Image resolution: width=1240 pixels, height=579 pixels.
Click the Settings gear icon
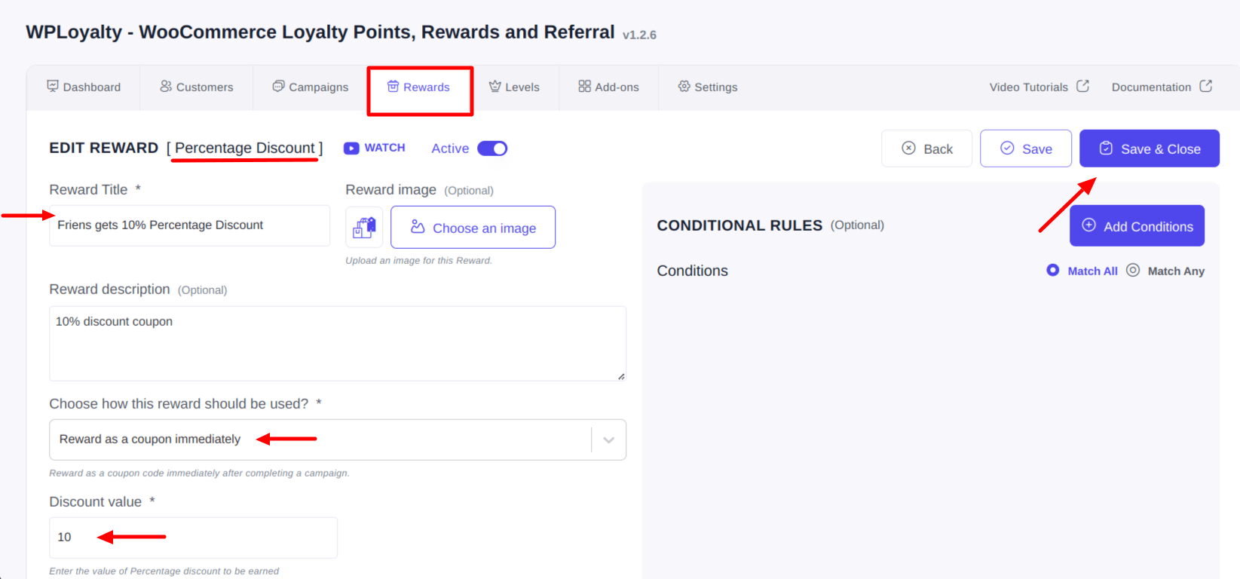(x=684, y=86)
